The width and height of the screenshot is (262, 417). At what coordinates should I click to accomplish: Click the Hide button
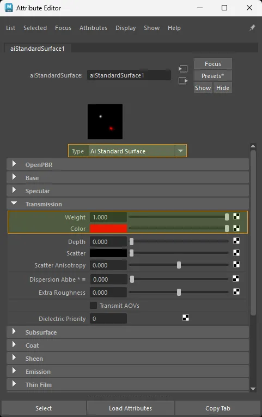pyautogui.click(x=223, y=88)
